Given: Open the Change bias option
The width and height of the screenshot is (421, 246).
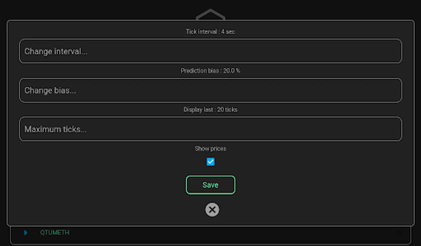Looking at the screenshot, I should click(x=210, y=90).
